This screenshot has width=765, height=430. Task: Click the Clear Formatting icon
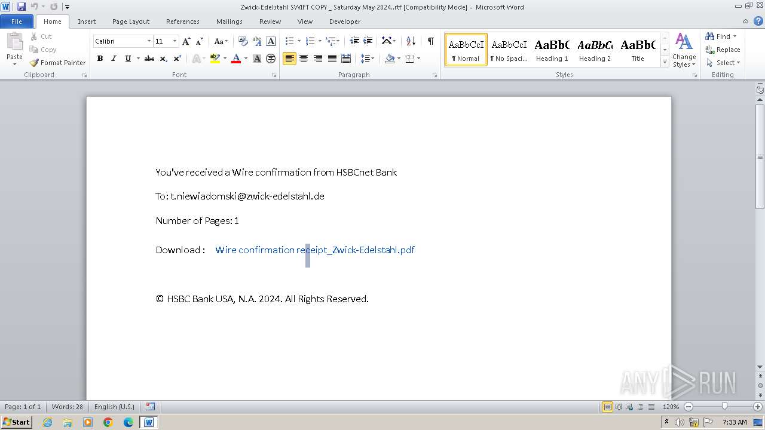(x=243, y=41)
